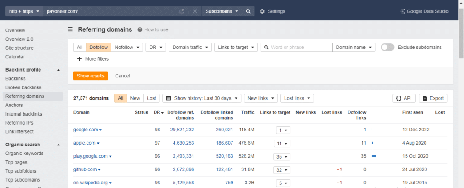The width and height of the screenshot is (464, 188).
Task: Go to Internal backlinks report
Action: click(x=24, y=114)
